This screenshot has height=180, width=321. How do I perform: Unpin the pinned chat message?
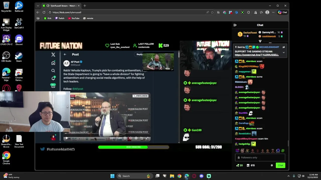point(284,47)
